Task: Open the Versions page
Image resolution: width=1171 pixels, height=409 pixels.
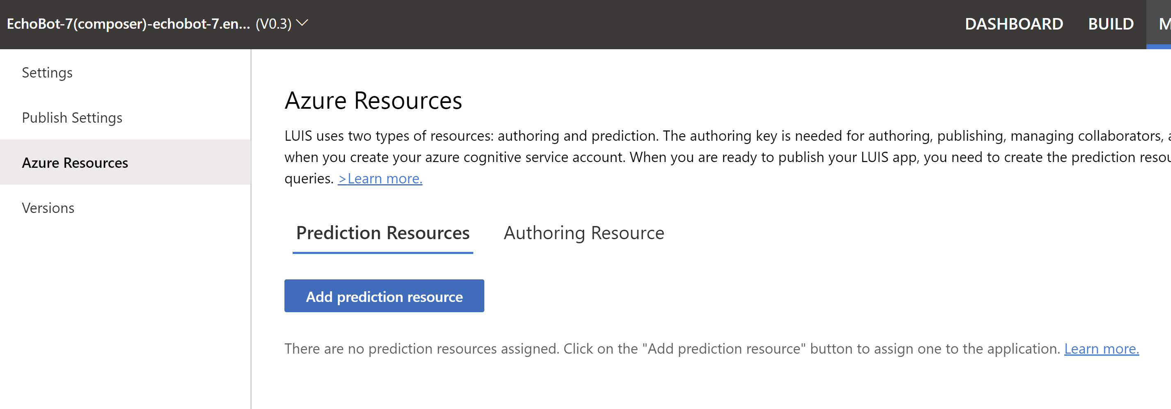Action: point(48,208)
